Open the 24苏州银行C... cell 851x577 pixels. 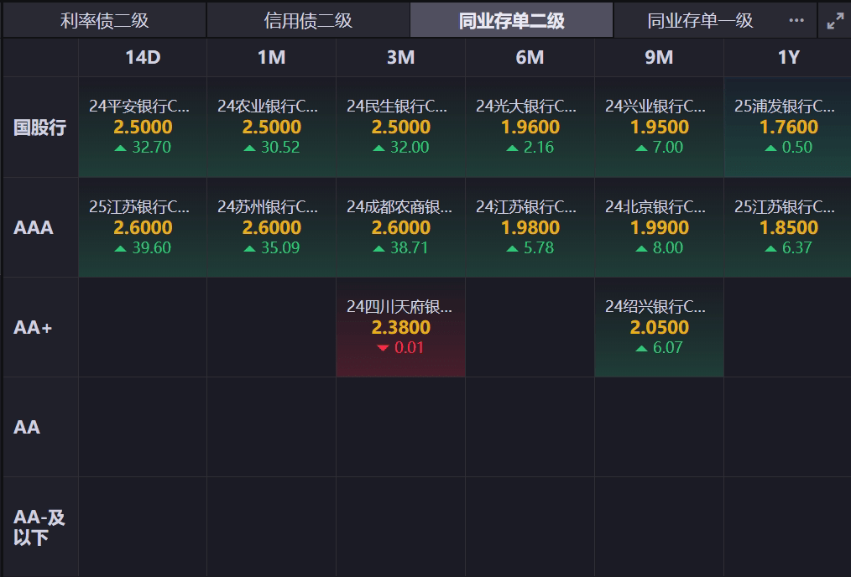pos(271,227)
